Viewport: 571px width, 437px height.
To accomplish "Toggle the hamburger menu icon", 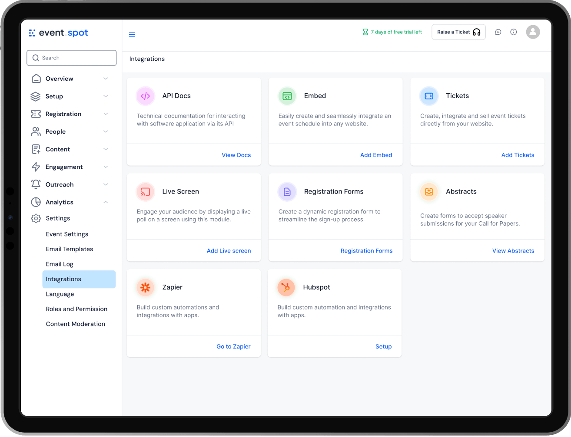I will [132, 35].
